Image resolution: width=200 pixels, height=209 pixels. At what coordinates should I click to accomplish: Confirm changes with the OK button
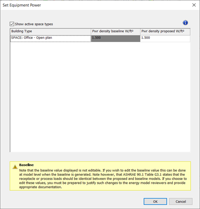[x=155, y=202]
